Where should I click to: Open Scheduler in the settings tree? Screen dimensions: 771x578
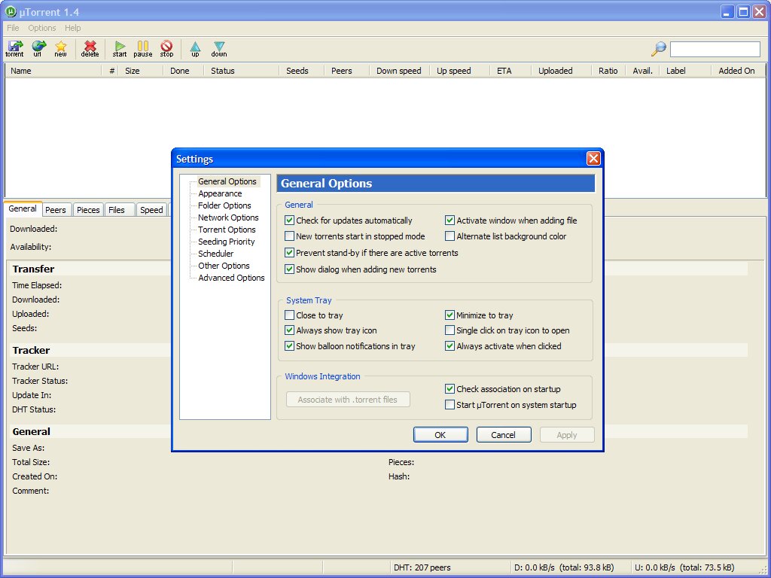(x=216, y=254)
